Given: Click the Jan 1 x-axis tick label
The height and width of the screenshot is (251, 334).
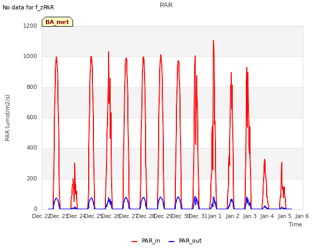Looking at the screenshot, I should tap(214, 216).
